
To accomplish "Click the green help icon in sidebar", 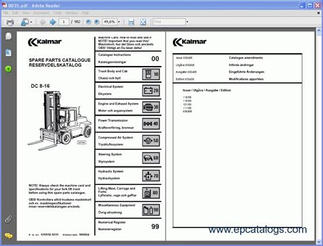I will point(8,69).
